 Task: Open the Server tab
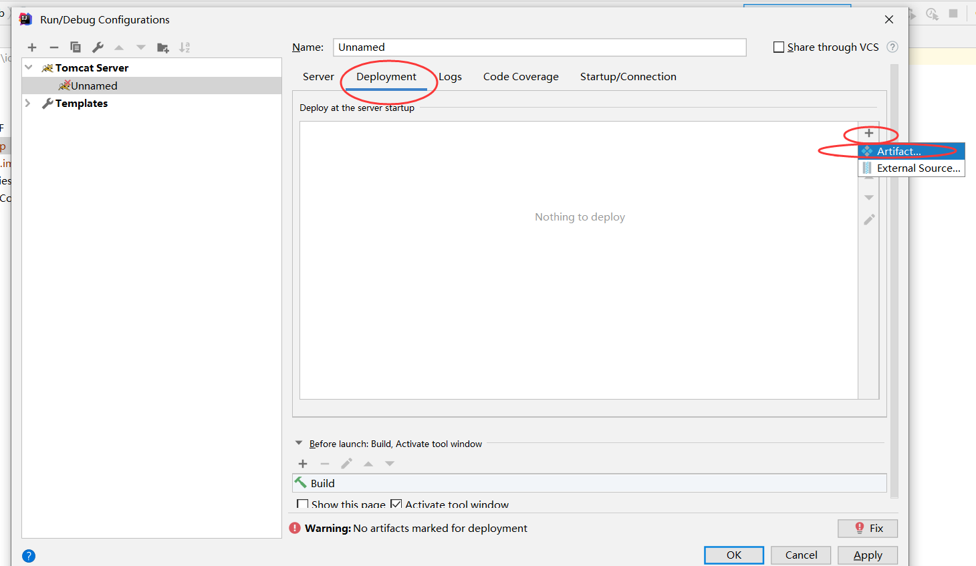click(318, 77)
